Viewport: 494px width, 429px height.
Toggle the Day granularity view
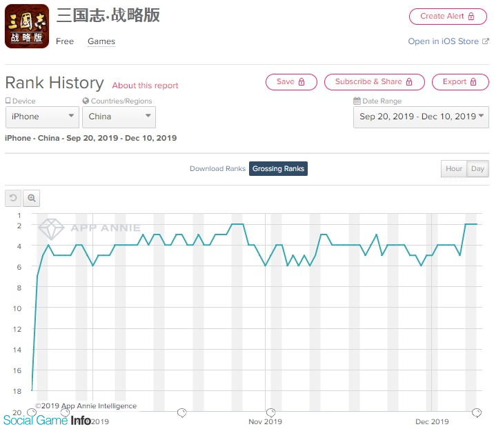477,168
